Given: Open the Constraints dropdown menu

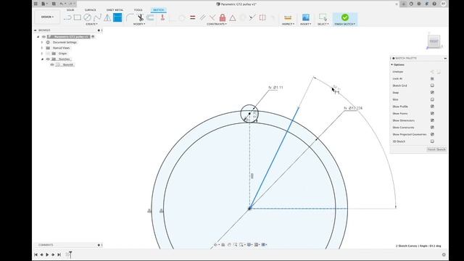Looking at the screenshot, I should tap(217, 24).
